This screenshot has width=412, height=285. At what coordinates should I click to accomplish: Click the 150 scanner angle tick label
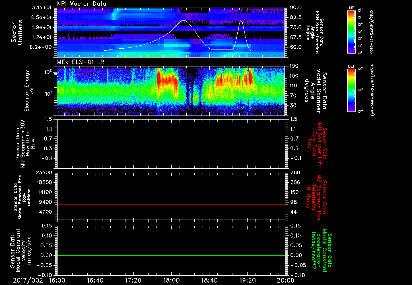[x=295, y=76]
